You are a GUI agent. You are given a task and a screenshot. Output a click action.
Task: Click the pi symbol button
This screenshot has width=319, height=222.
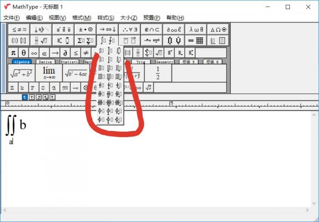click(x=13, y=52)
